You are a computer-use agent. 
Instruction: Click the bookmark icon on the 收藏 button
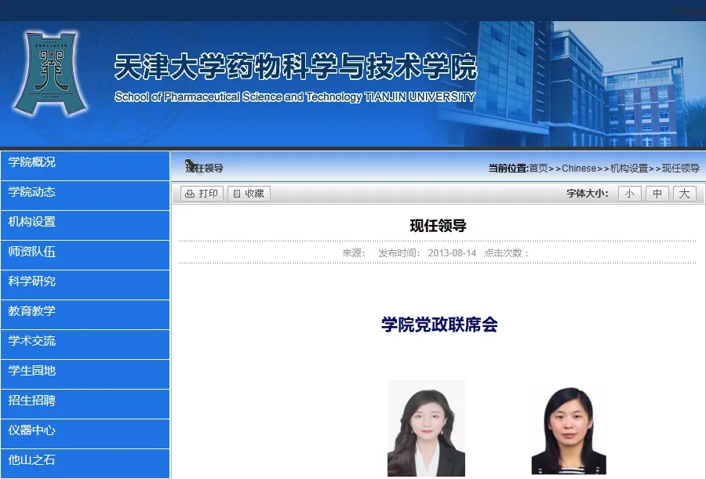coord(237,194)
